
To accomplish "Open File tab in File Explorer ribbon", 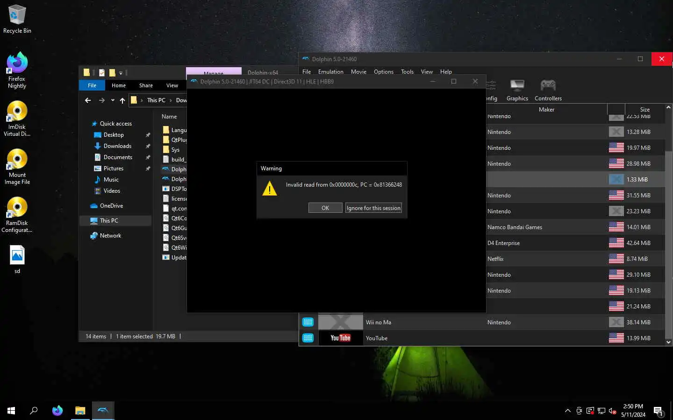I will coord(92,85).
